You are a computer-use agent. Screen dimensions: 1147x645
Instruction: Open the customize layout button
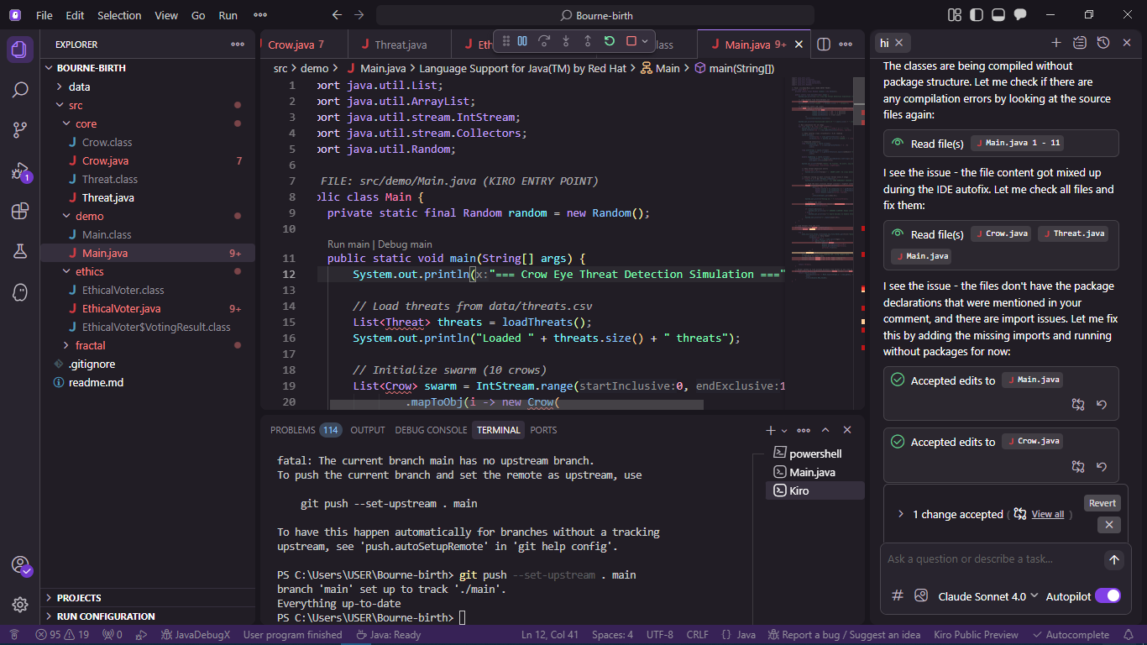pyautogui.click(x=955, y=15)
